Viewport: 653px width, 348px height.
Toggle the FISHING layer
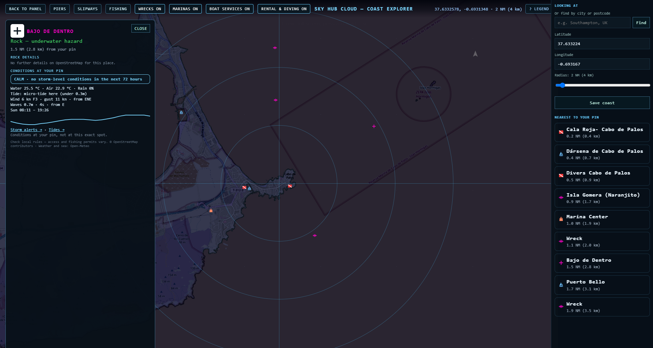pyautogui.click(x=118, y=9)
